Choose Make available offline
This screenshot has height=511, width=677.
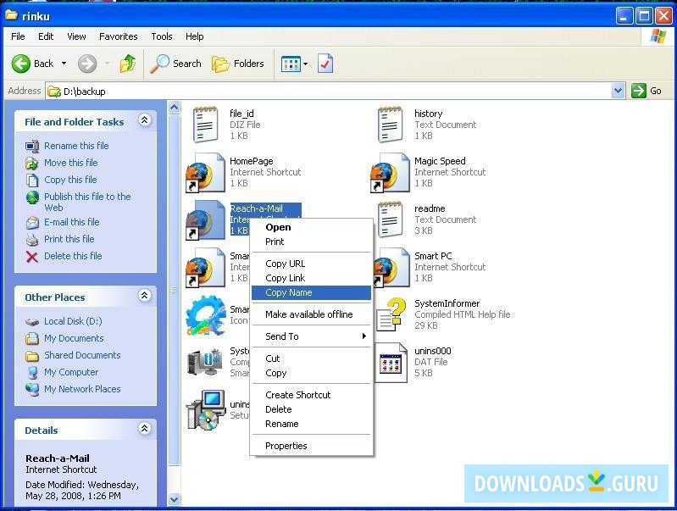tap(311, 314)
